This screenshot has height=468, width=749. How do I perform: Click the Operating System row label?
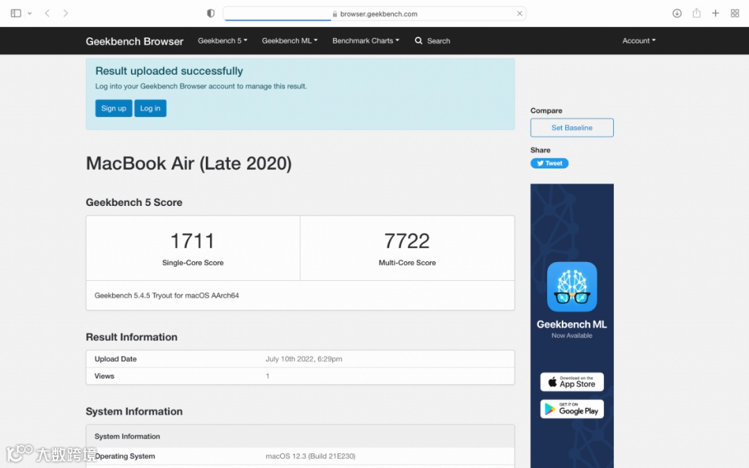(125, 456)
